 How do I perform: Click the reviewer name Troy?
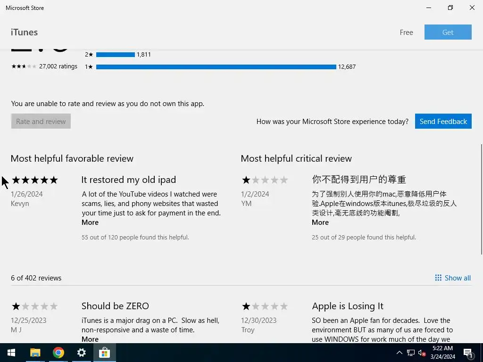(248, 329)
